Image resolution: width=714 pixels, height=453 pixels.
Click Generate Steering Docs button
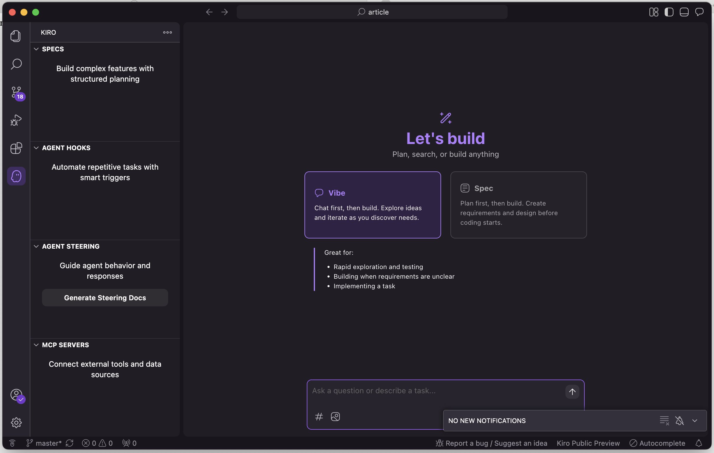point(105,298)
